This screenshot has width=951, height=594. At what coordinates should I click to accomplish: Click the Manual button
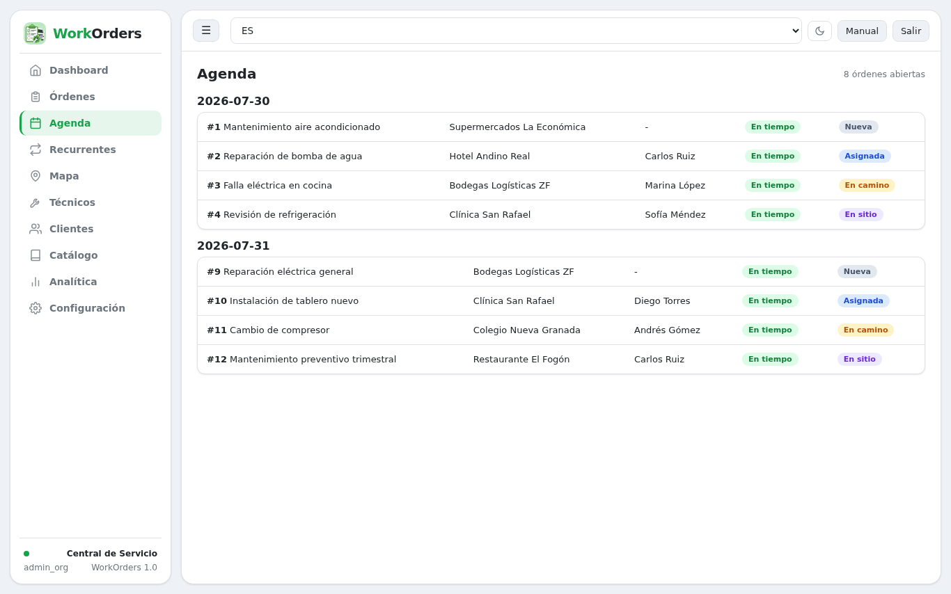pyautogui.click(x=862, y=31)
